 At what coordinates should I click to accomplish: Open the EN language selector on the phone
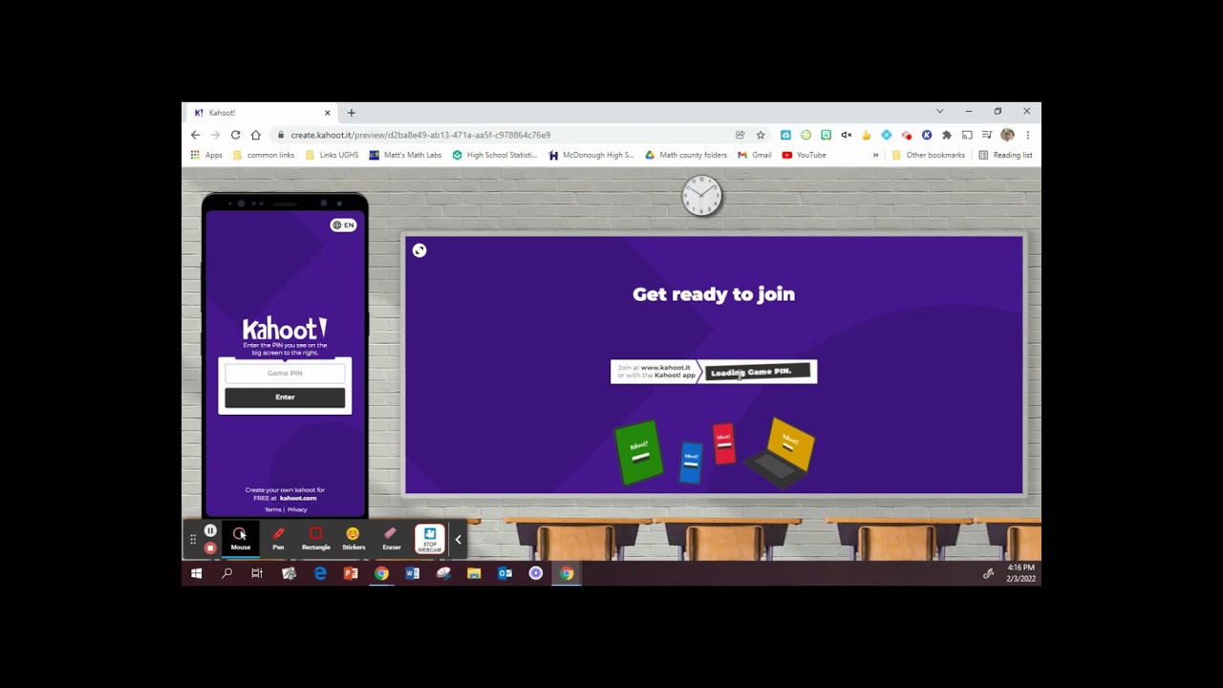click(x=343, y=226)
